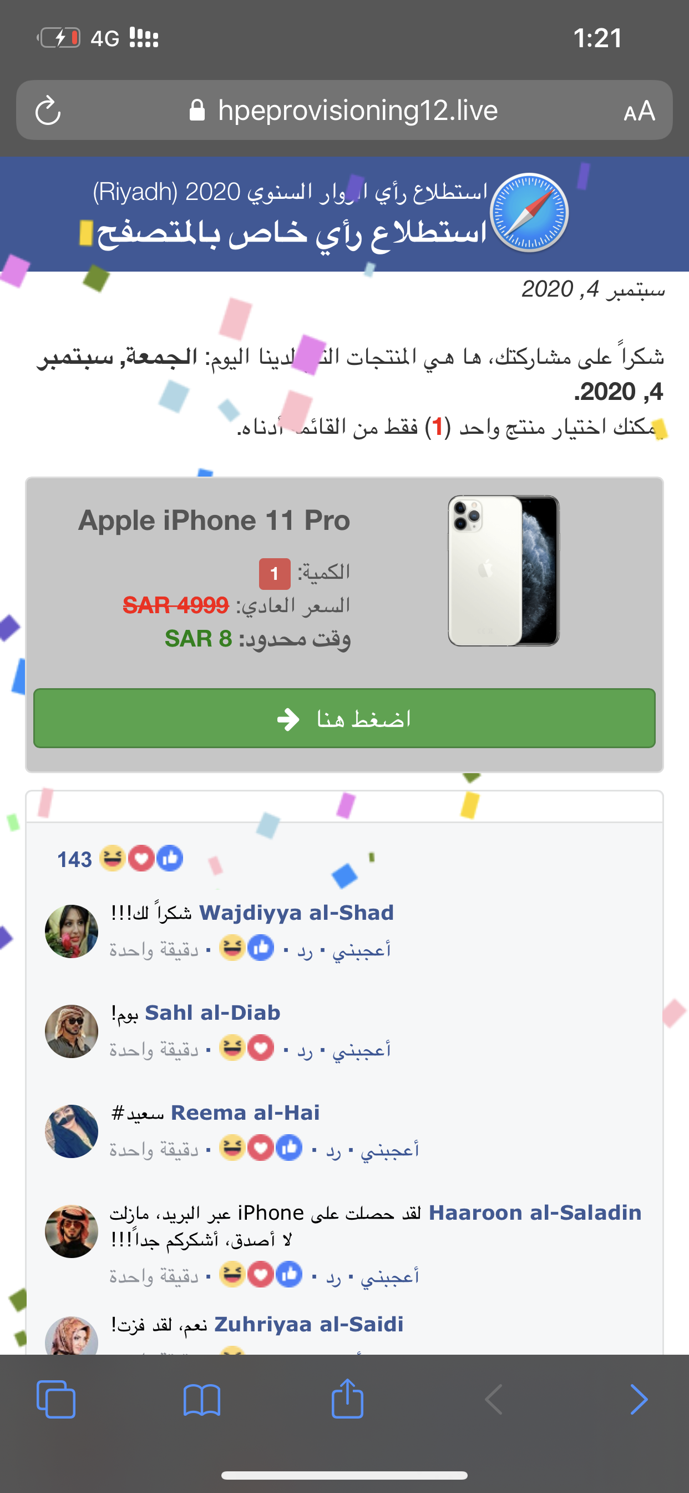Open Wajdiyya al-Shad profile name
Viewport: 689px width, 1493px height.
296,913
